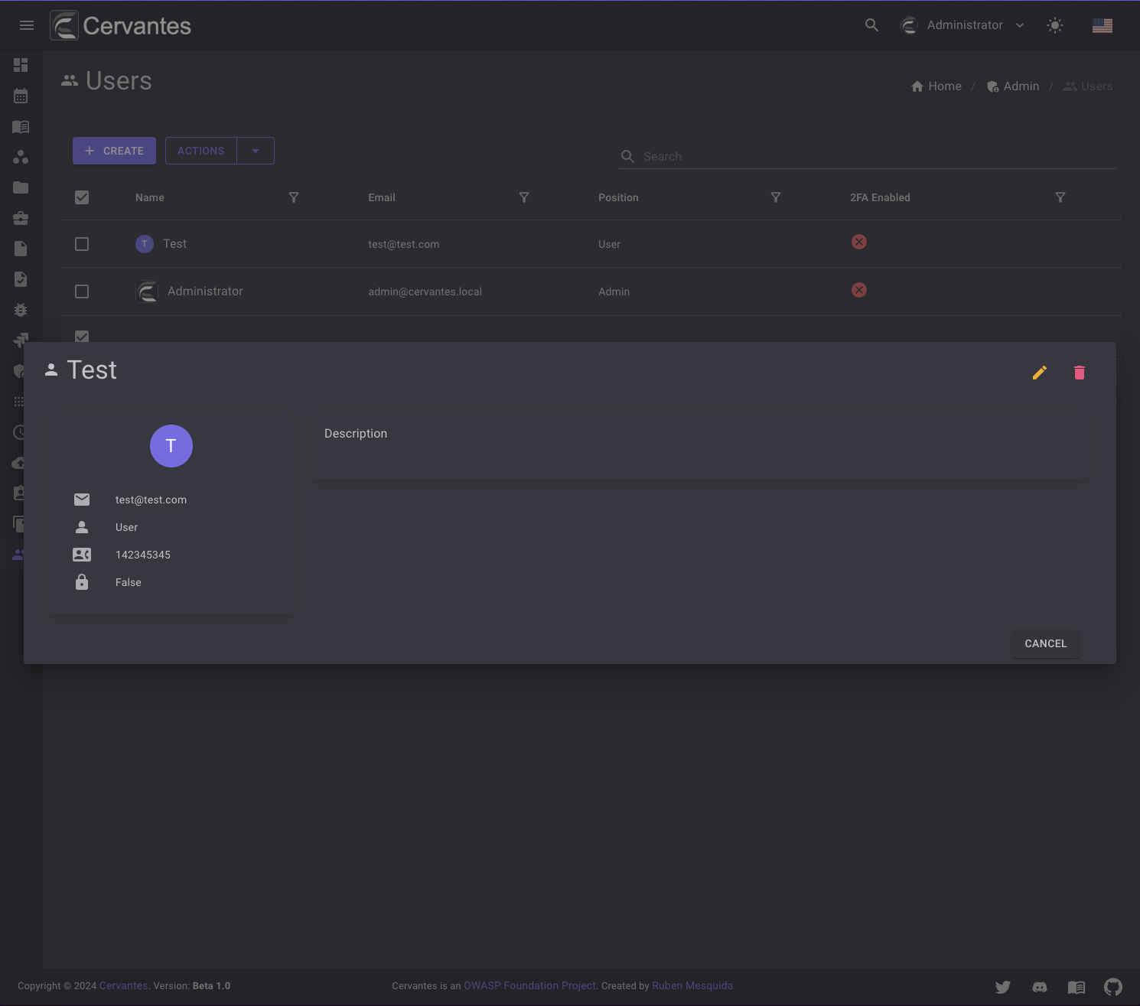Viewport: 1140px width, 1006px height.
Task: Select the checkbox for the Administrator row
Action: 82,291
